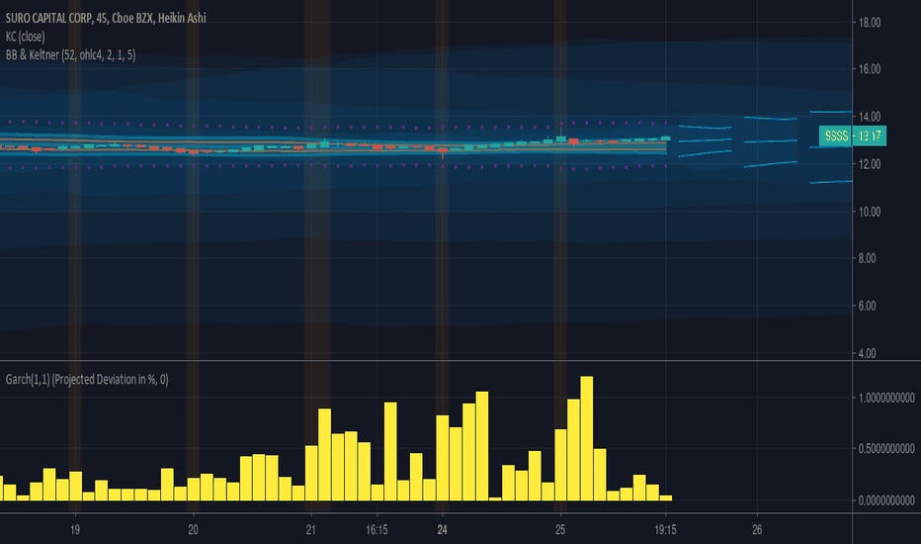921x544 pixels.
Task: Click the 16:15 time axis label
Action: pos(377,530)
